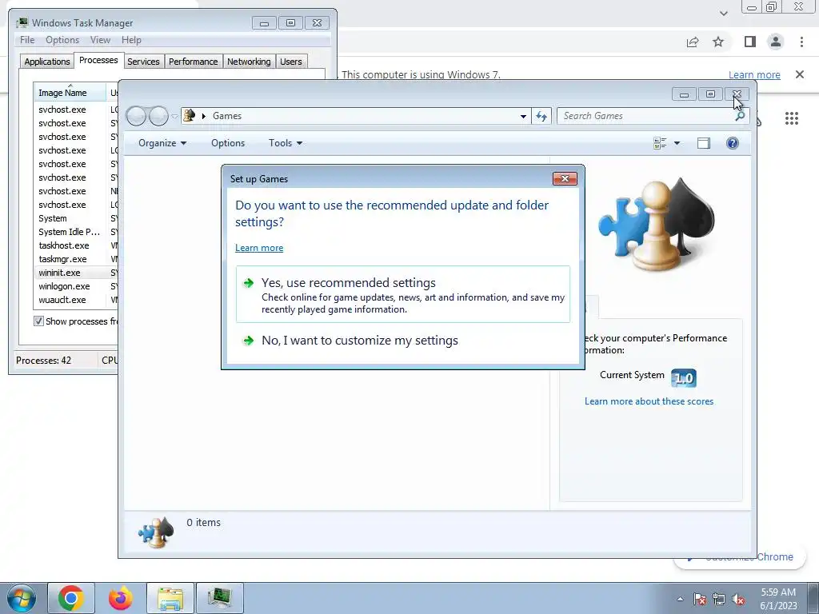This screenshot has width=819, height=614.
Task: Close the Set up Games dialog
Action: 565,178
